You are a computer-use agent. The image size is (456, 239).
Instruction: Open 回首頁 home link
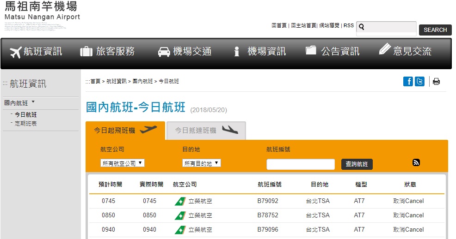click(279, 25)
